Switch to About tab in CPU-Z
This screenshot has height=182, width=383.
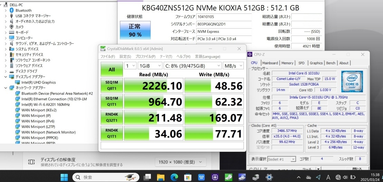(x=344, y=63)
